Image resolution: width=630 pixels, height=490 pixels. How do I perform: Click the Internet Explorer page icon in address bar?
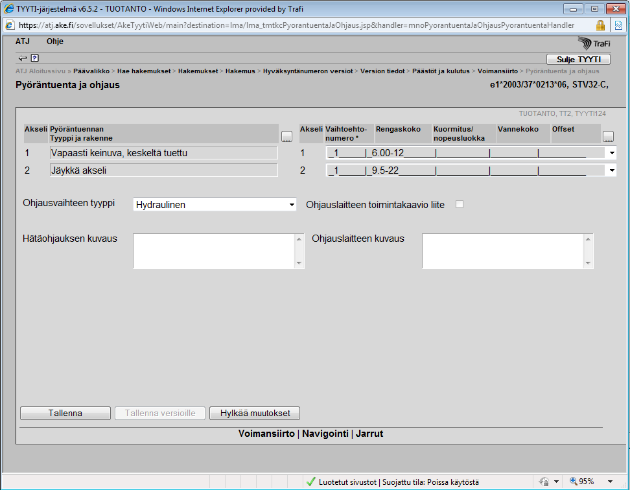click(10, 25)
